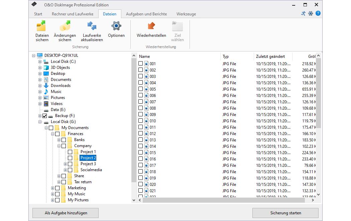Click Laufwerke aktualisieren icon
351x221 pixels.
pos(92,26)
